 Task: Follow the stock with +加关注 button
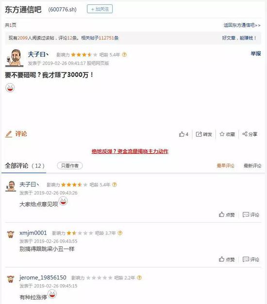[100, 9]
